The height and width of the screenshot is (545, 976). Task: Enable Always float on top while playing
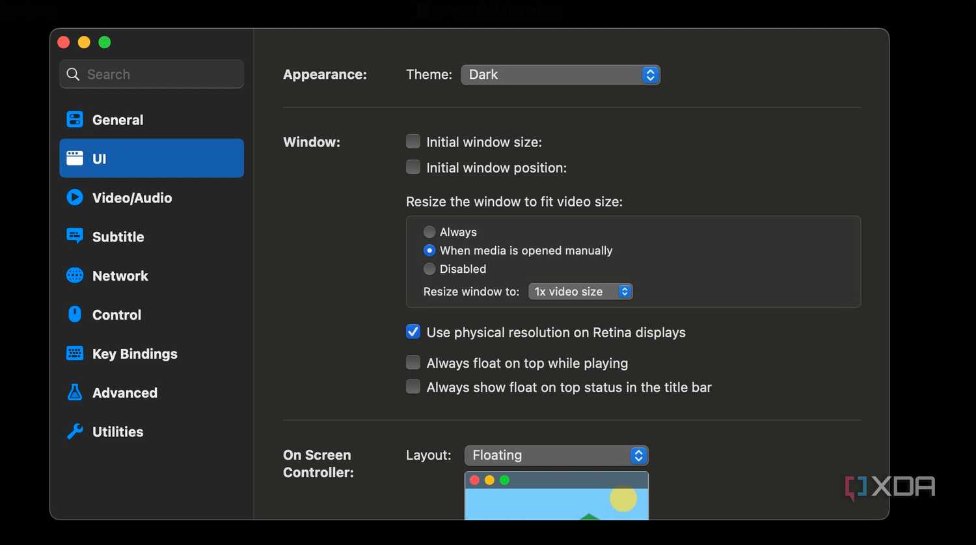click(x=413, y=363)
